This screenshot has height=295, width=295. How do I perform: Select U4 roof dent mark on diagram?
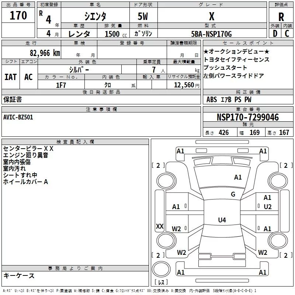coord(222,220)
